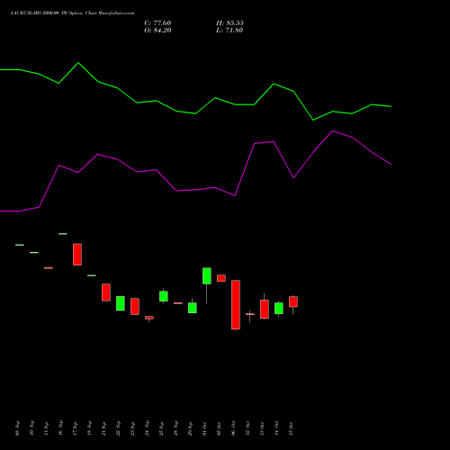Click the highest peak of the green line
The image size is (450, 450).
(78, 63)
